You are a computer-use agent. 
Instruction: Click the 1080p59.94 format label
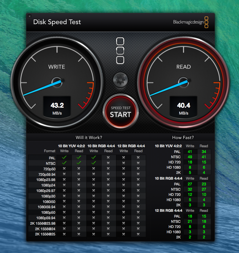(x=46, y=218)
